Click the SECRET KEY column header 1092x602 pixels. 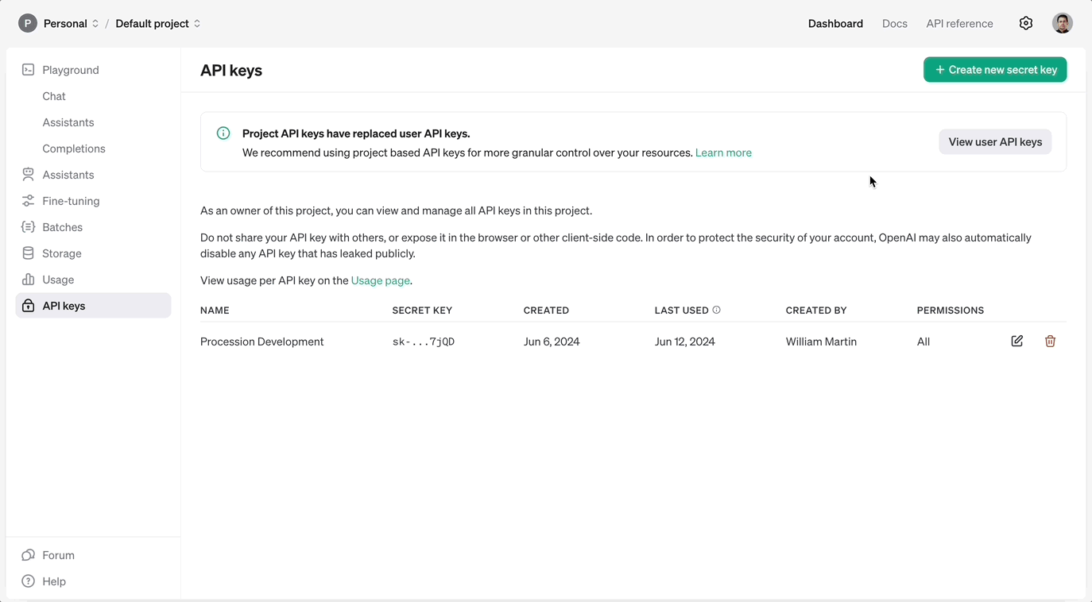(422, 311)
